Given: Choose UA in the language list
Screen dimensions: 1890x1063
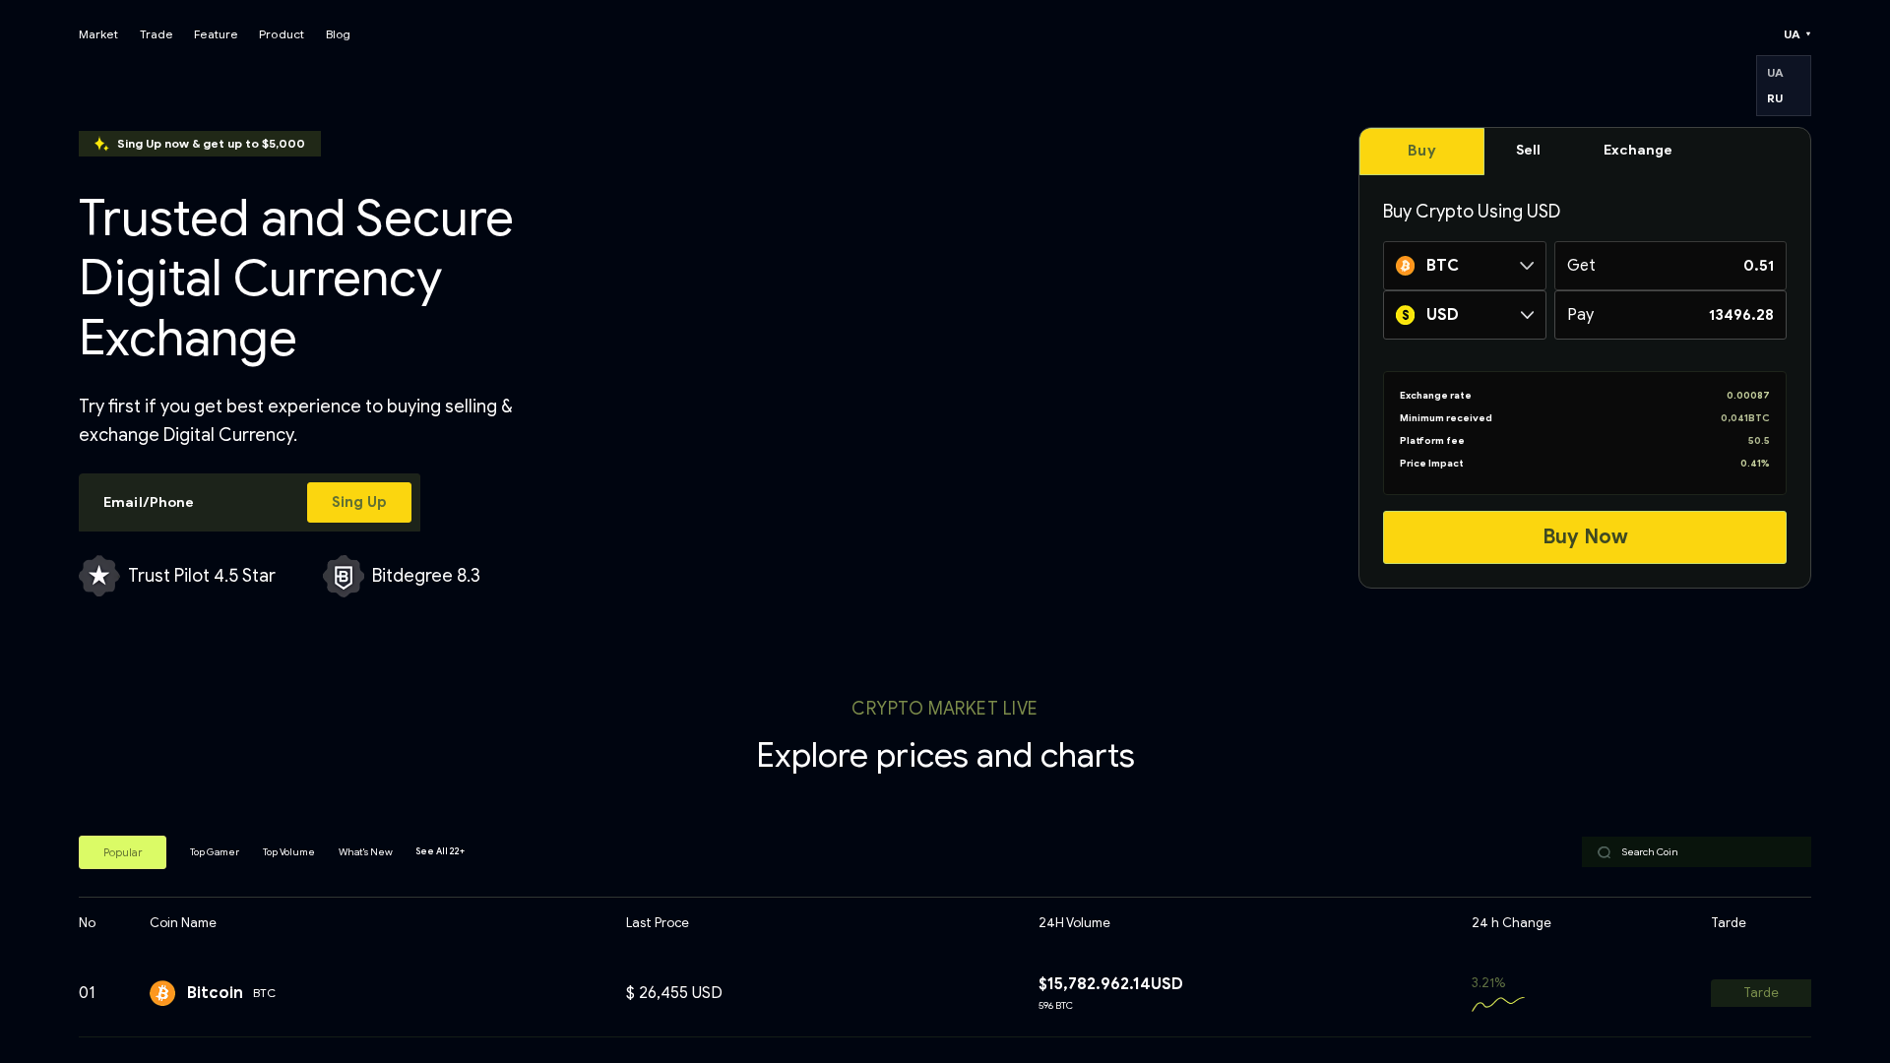Looking at the screenshot, I should [1775, 73].
